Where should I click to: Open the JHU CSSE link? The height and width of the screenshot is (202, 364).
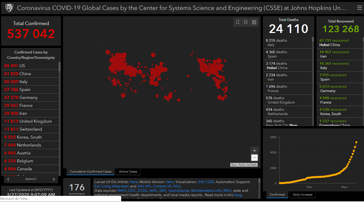[x=206, y=182]
